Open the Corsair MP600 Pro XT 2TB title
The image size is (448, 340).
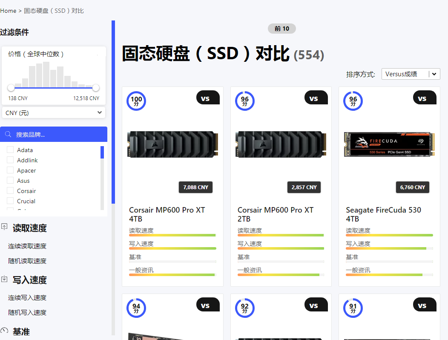276,214
